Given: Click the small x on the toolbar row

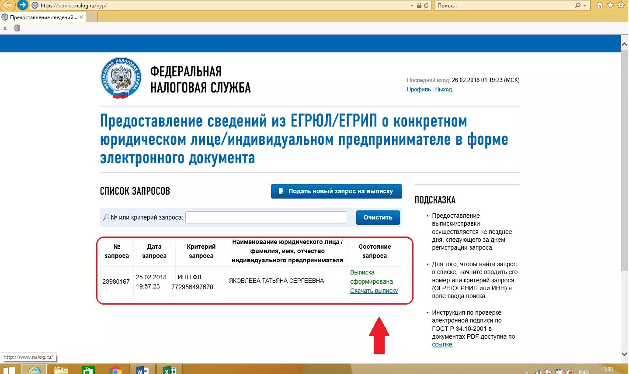Looking at the screenshot, I should [x=5, y=28].
